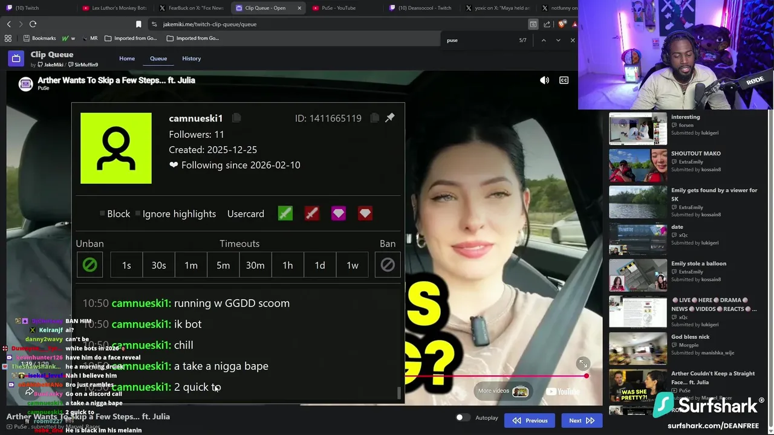Switch to the Queue tab
774x435 pixels.
[x=158, y=59]
